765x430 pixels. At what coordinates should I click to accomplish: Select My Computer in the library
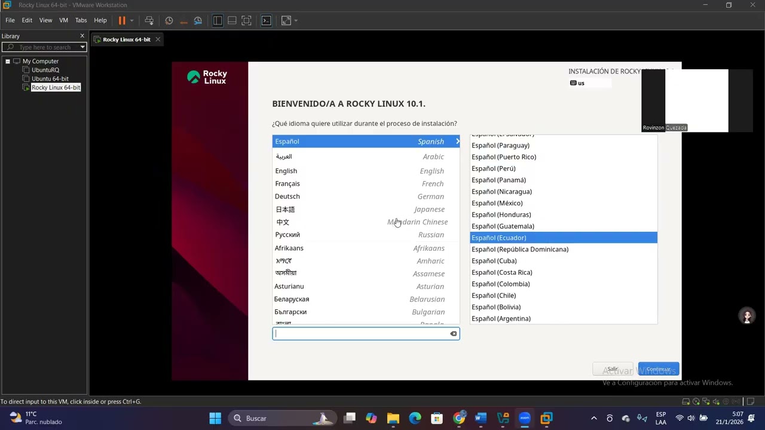point(41,62)
